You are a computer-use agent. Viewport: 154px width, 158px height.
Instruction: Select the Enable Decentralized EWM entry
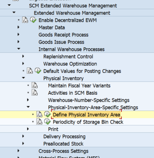67,20
